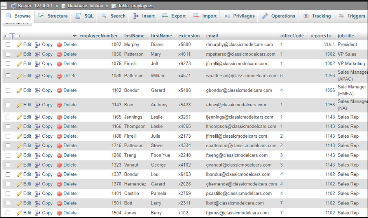Open the column options dropdown arrow
This screenshot has height=218, width=368.
(x=74, y=36)
